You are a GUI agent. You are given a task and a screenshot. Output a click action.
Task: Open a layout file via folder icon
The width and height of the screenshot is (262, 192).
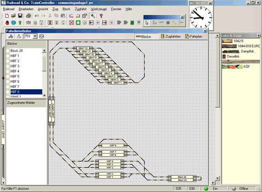(x=14, y=16)
